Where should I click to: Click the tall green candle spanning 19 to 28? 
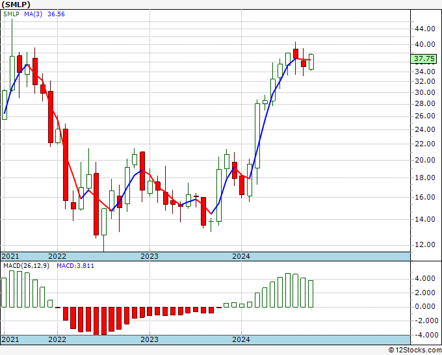(257, 136)
